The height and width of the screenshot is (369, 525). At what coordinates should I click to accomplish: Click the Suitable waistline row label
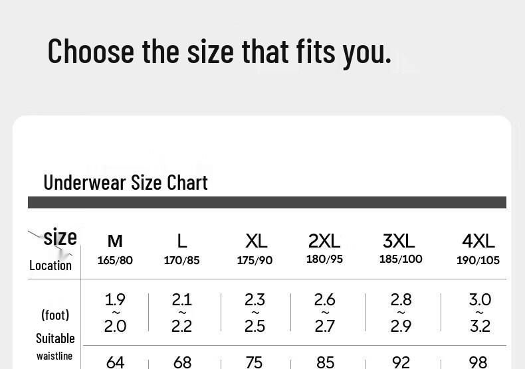point(55,346)
